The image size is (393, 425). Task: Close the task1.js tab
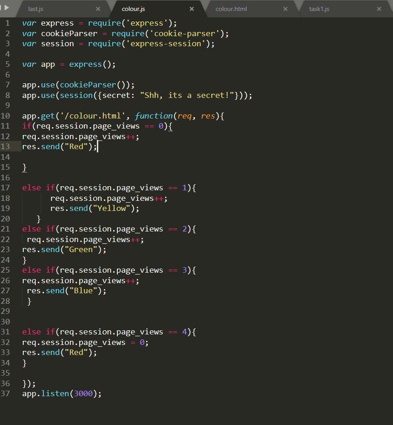coord(379,8)
